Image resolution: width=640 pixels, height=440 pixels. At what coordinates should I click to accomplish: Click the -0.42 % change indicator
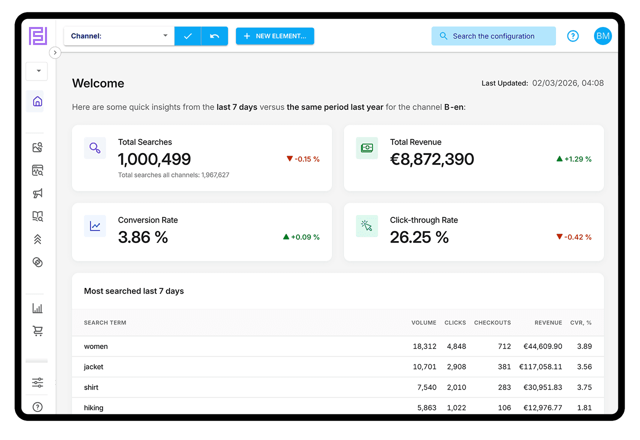click(x=574, y=237)
